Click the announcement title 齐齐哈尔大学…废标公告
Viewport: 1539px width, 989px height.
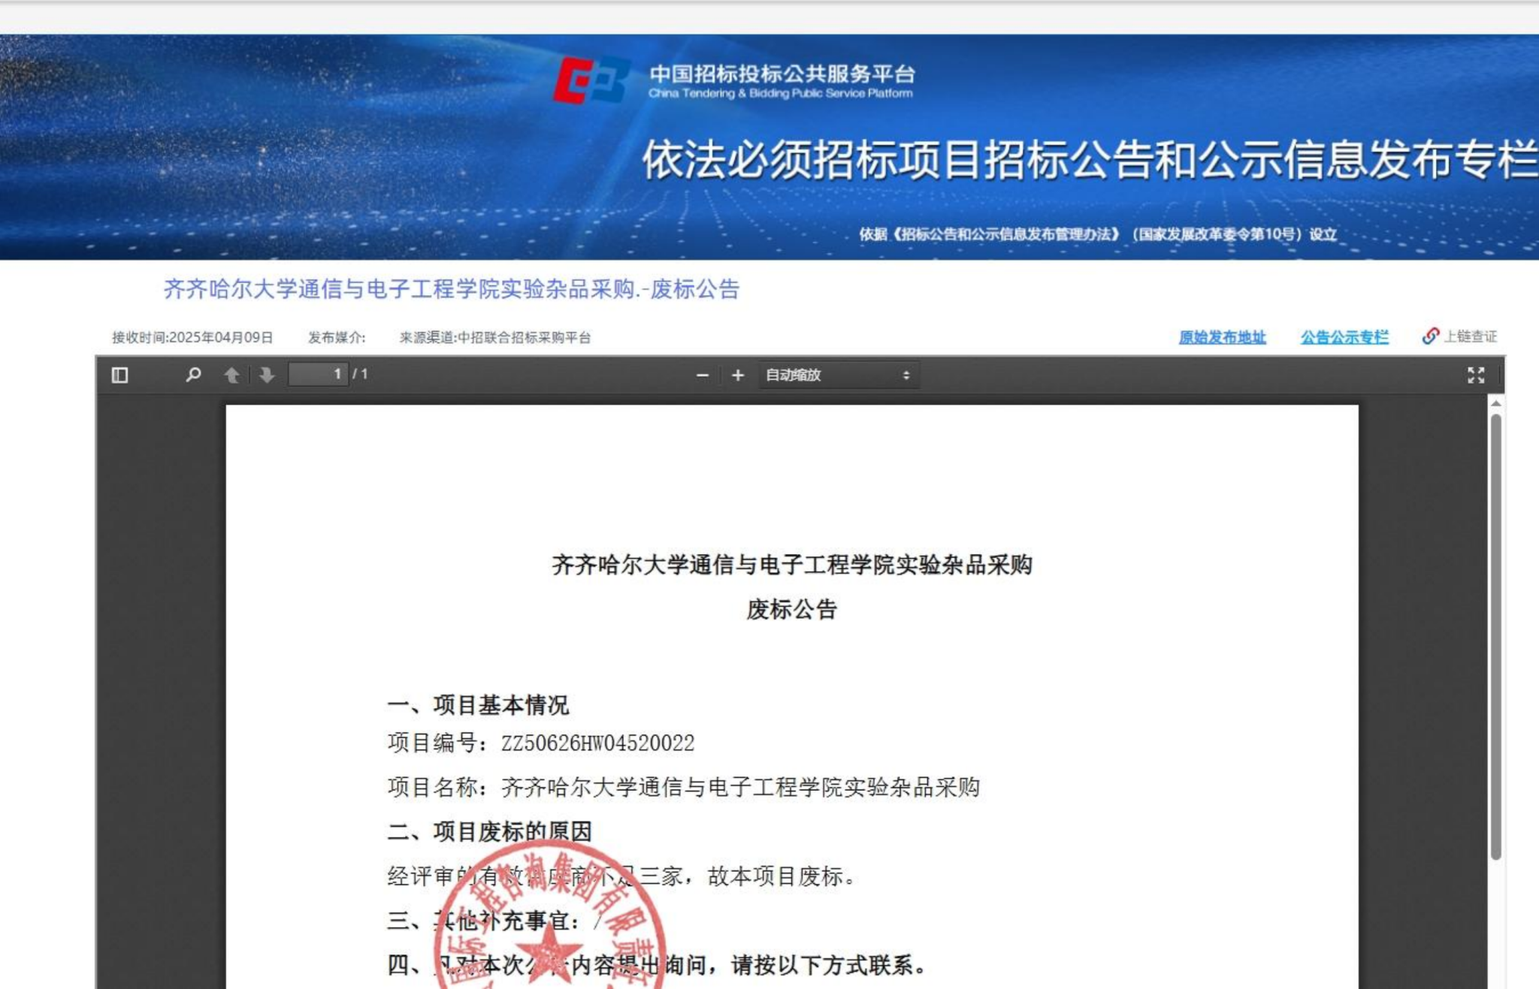452,289
